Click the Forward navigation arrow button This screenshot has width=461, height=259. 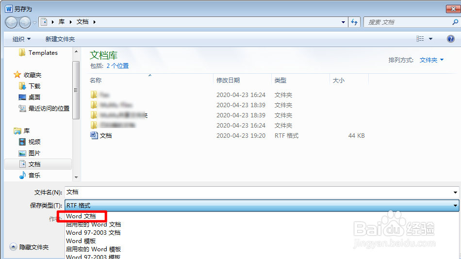25,22
